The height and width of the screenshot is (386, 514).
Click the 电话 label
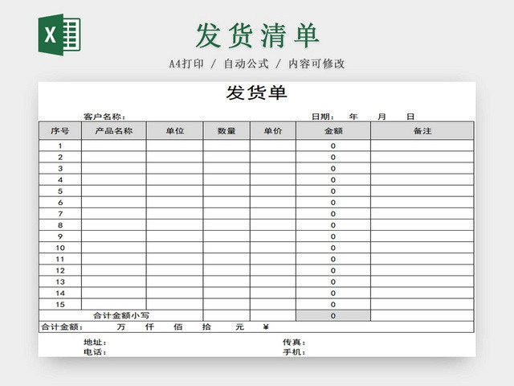[x=95, y=352]
